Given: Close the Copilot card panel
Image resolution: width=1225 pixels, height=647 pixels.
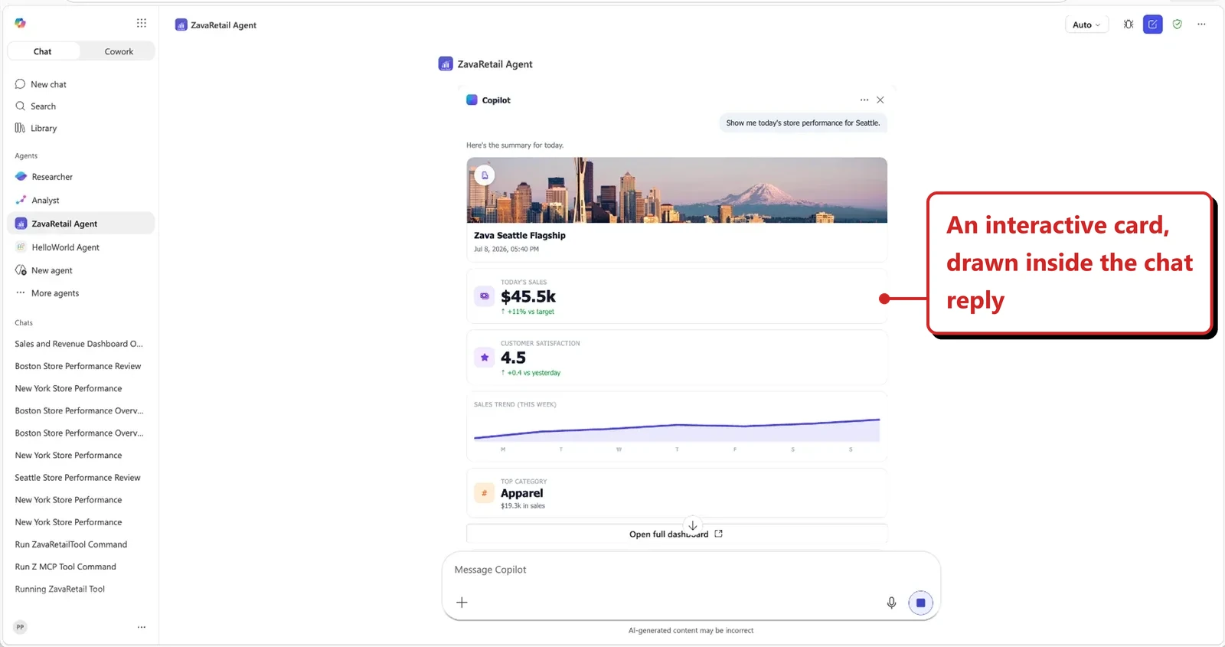Looking at the screenshot, I should pyautogui.click(x=880, y=100).
